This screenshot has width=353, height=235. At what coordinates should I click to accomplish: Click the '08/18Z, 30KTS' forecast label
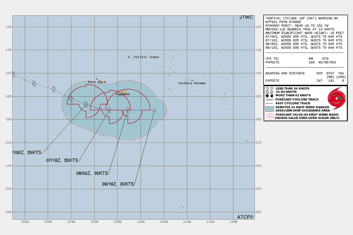(x=118, y=184)
